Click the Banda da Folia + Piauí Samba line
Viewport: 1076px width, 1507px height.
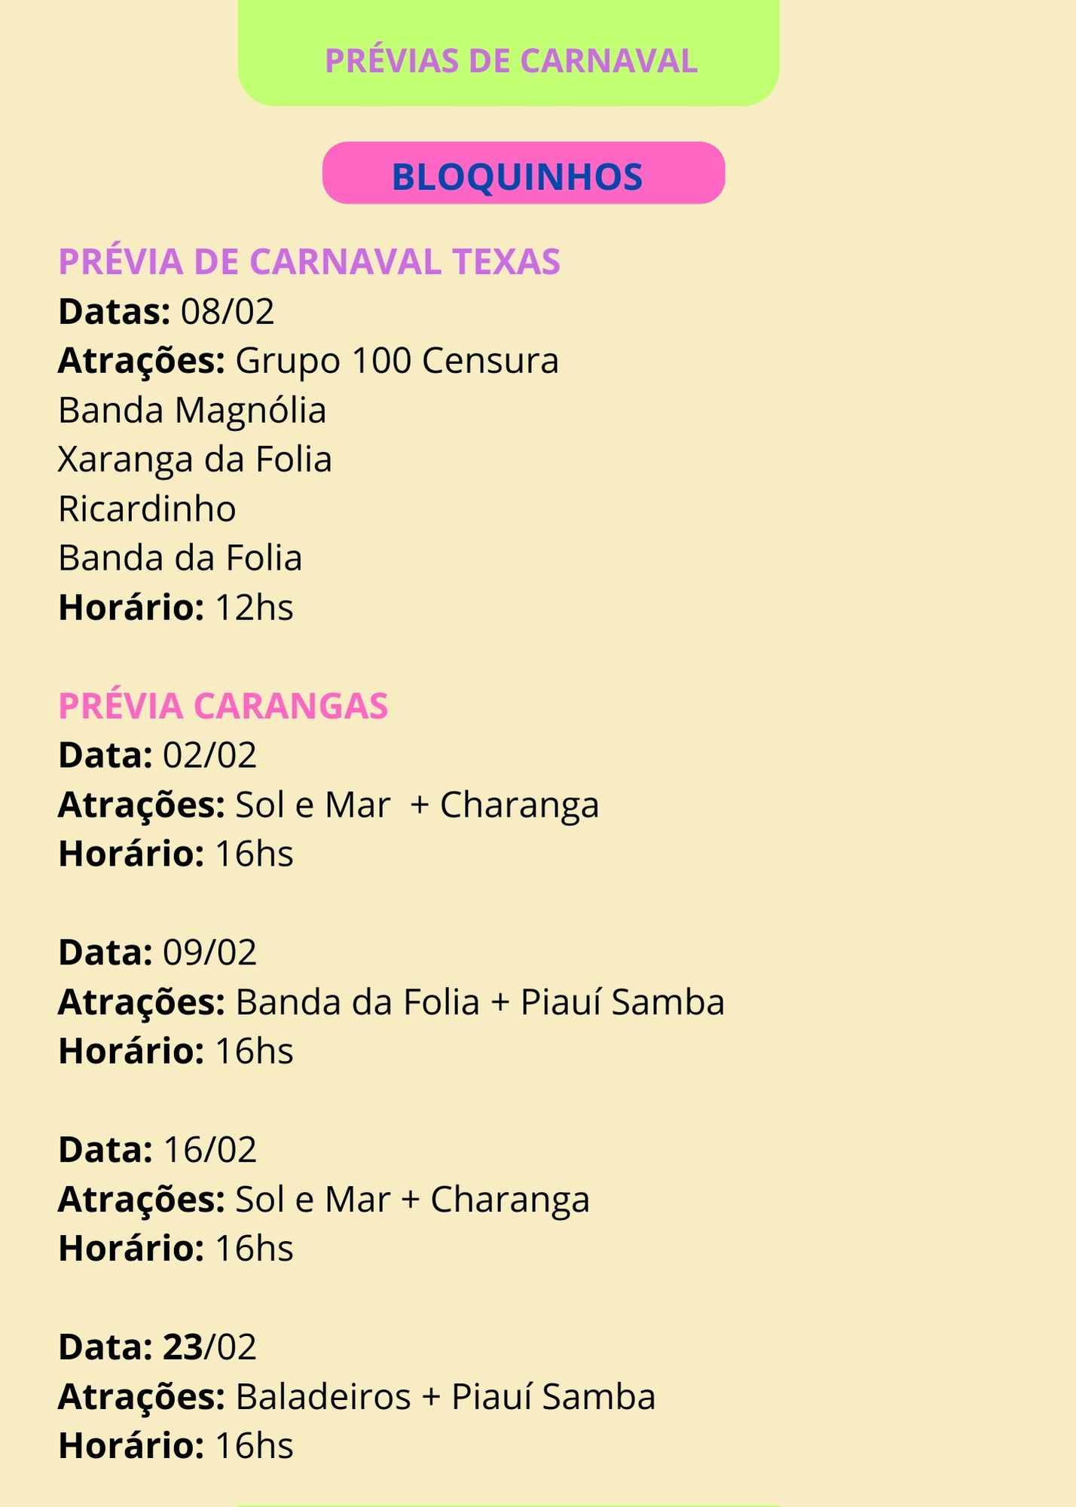(x=391, y=1002)
